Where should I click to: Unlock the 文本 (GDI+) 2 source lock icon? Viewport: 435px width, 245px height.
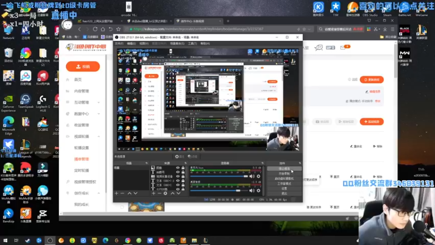pyautogui.click(x=183, y=181)
